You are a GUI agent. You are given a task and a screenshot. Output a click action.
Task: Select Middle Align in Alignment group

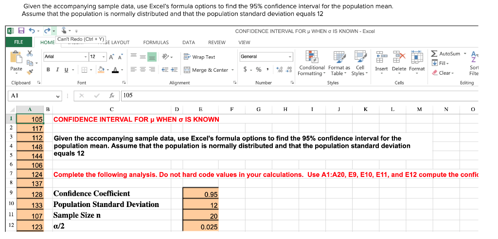(143, 57)
